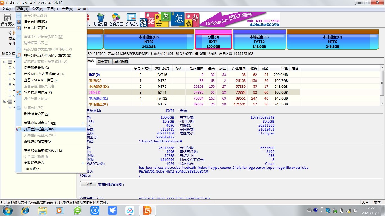Click the back arrow for previous disk
Image resolution: width=385 pixels, height=216 pixels.
tap(10, 33)
